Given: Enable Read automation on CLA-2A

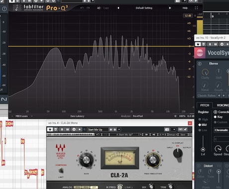Looking at the screenshot, I should 62,129.
